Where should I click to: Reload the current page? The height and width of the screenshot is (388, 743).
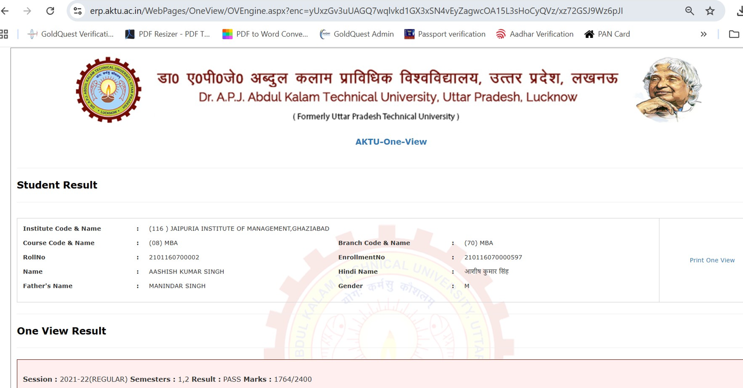[50, 11]
